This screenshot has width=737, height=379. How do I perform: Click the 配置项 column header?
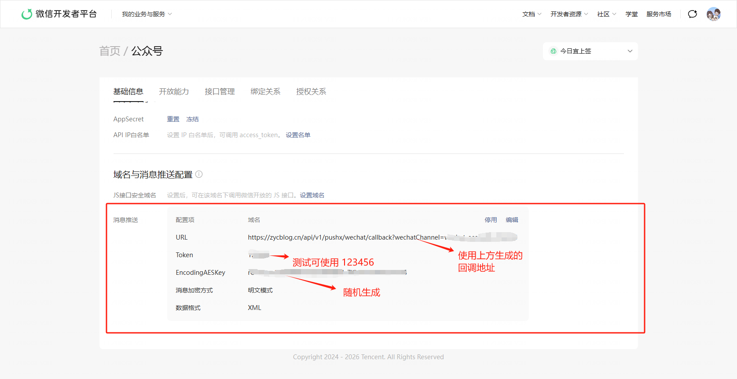click(x=185, y=220)
